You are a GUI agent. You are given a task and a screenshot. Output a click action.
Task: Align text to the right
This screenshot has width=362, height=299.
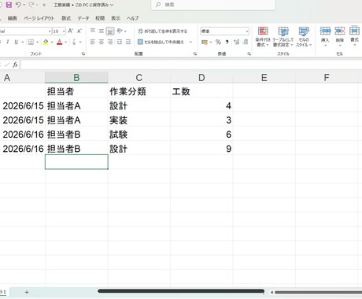(x=110, y=42)
